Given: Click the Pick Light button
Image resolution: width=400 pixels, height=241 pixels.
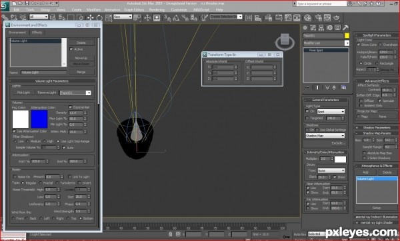Looking at the screenshot, I should point(23,93).
